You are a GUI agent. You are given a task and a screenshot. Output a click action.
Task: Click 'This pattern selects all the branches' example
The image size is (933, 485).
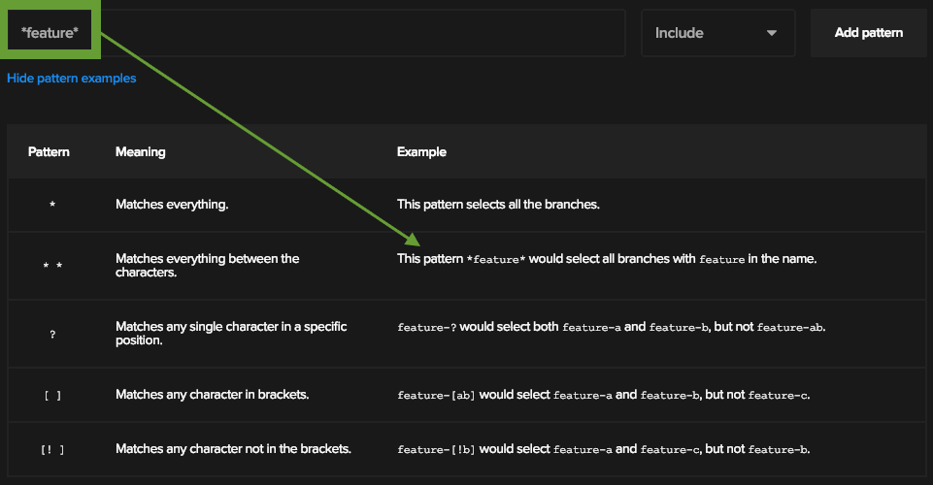coord(499,206)
